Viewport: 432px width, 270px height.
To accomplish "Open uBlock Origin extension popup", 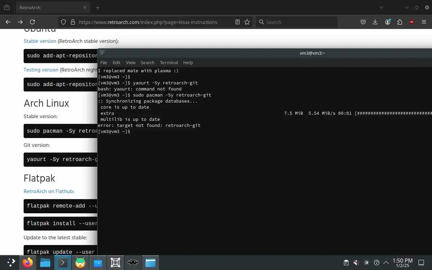I will coord(412,22).
